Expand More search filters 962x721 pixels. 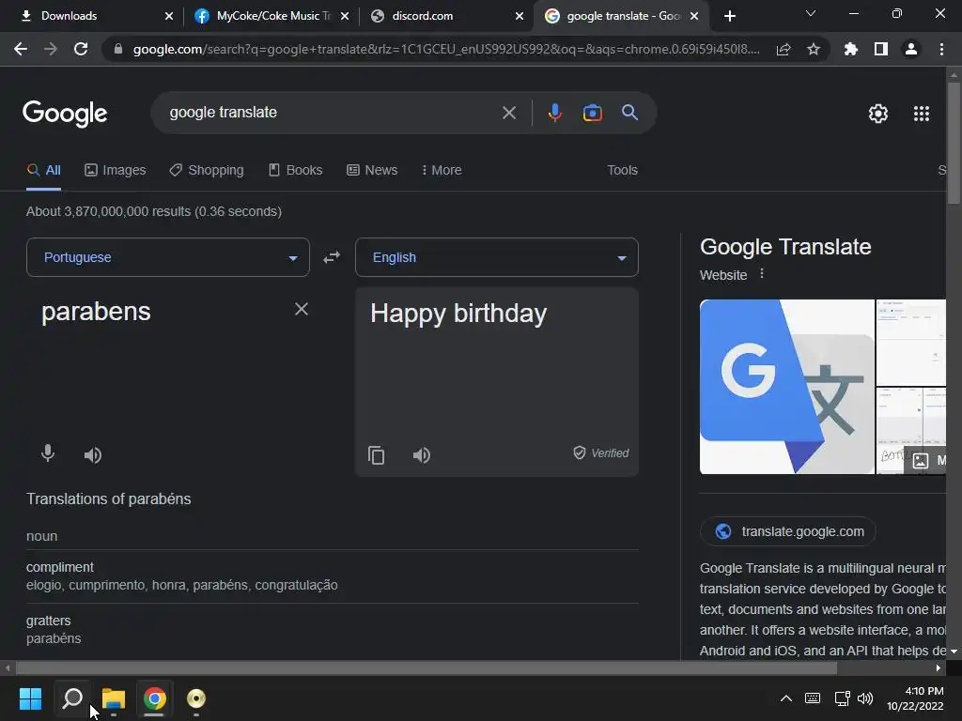click(442, 170)
